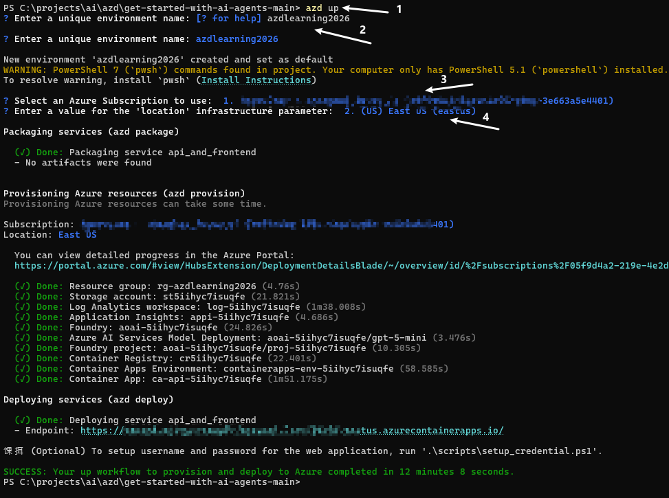This screenshot has height=498, width=669.
Task: Click 'Log Analytics workspace: log-5iihyc7isuqfe' line
Action: [190, 306]
